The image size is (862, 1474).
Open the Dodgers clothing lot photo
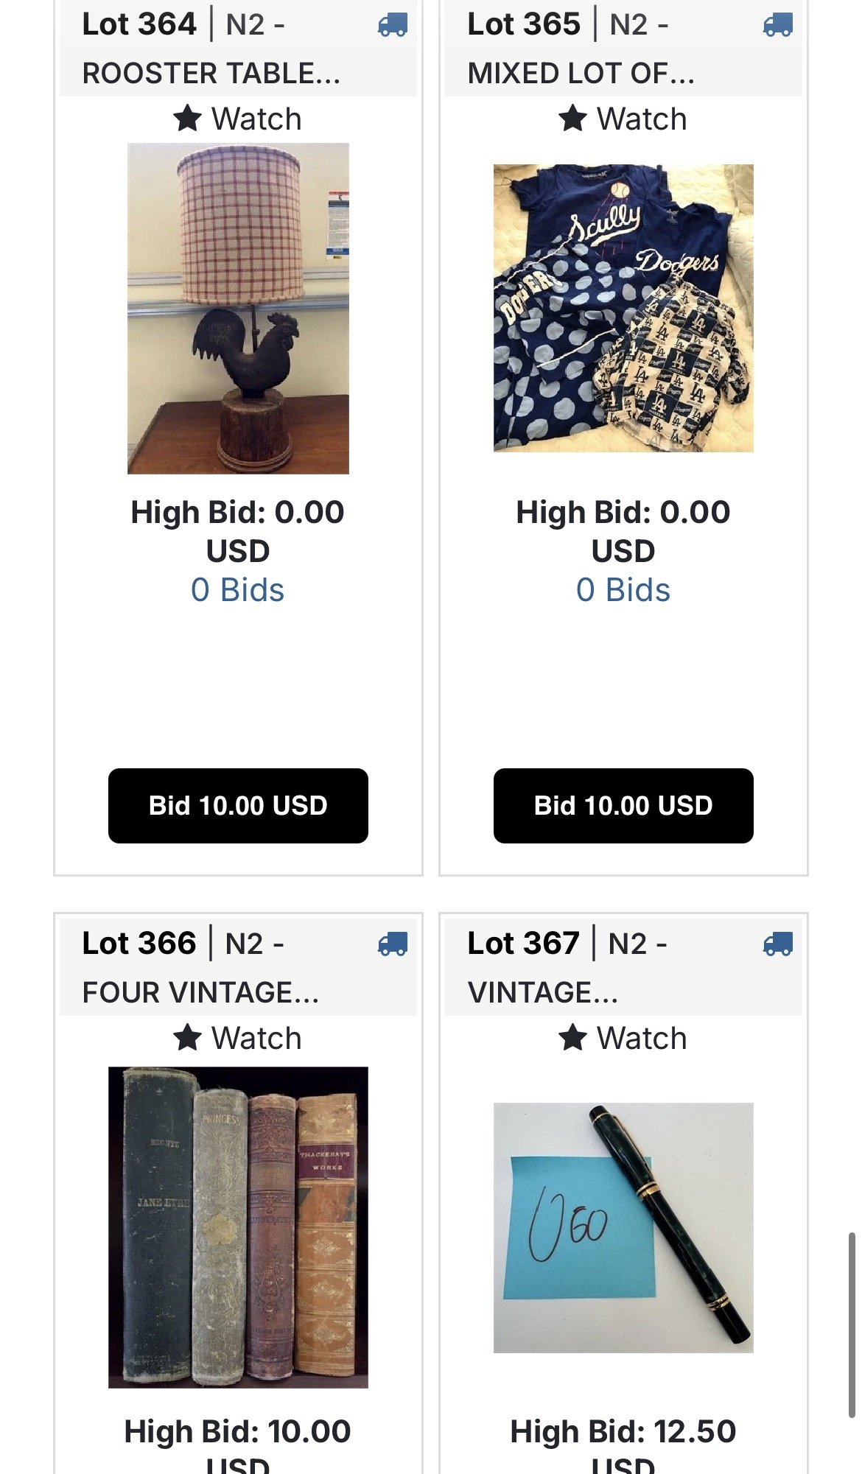[623, 308]
